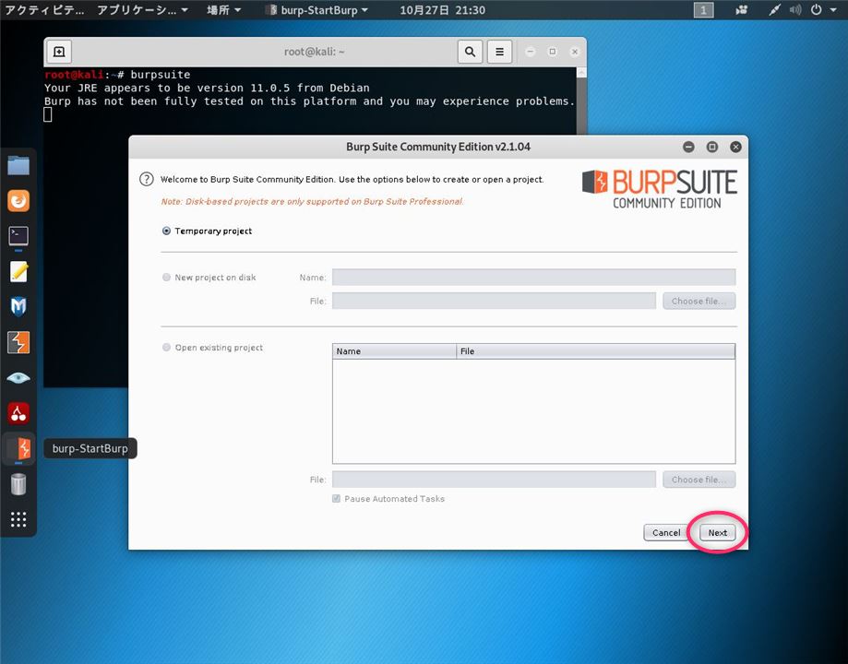The width and height of the screenshot is (848, 664).
Task: Launch Cherrytree from the dock
Action: click(18, 413)
